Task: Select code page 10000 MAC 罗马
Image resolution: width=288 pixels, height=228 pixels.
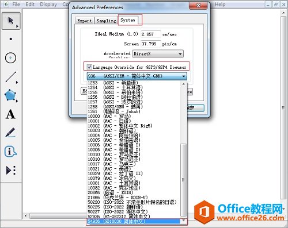Action: 134,116
